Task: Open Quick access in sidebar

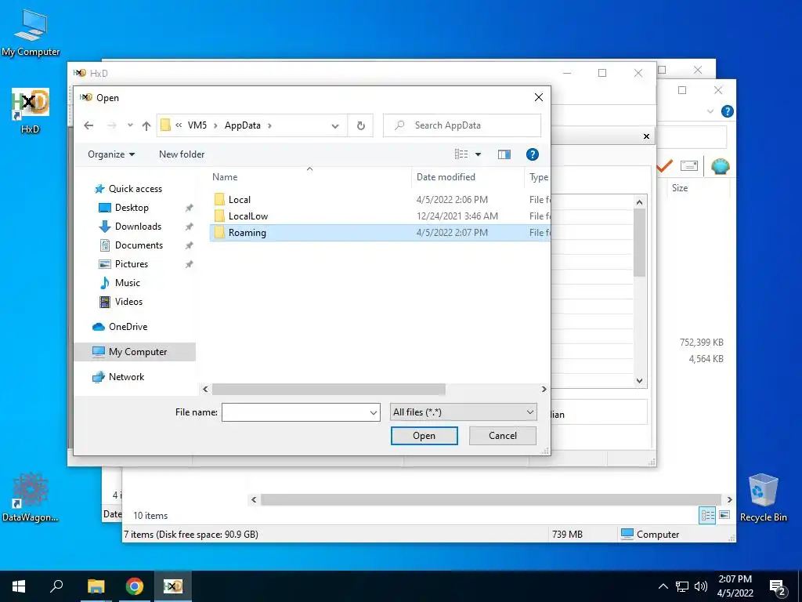Action: pos(135,189)
